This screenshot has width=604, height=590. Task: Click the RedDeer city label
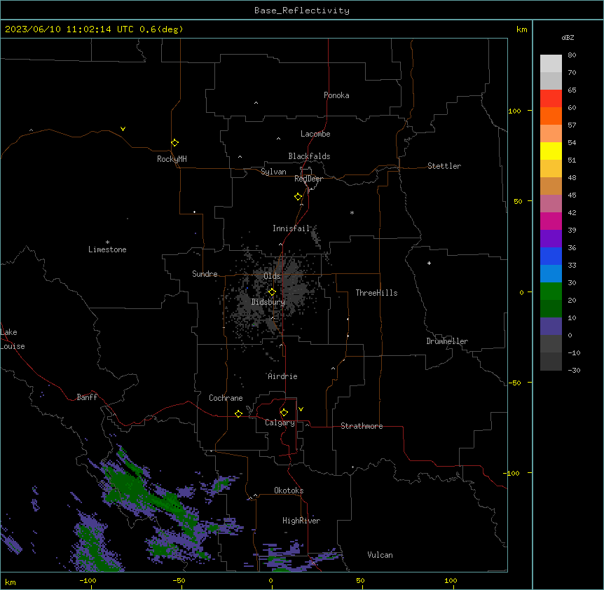[308, 179]
